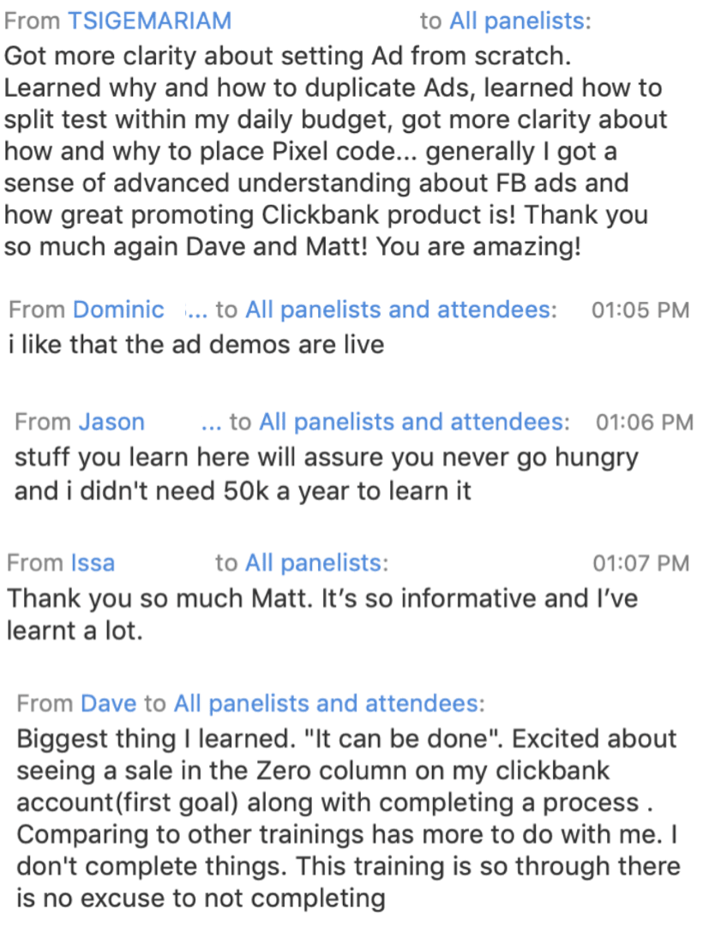
Task: Select "All panelists and attendees" after Dave
Action: (x=326, y=704)
